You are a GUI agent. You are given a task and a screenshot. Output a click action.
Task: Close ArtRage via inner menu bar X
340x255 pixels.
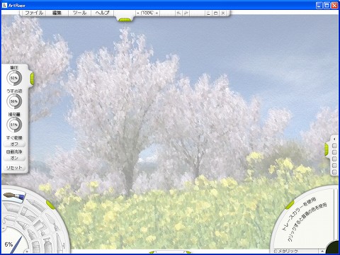pos(223,13)
